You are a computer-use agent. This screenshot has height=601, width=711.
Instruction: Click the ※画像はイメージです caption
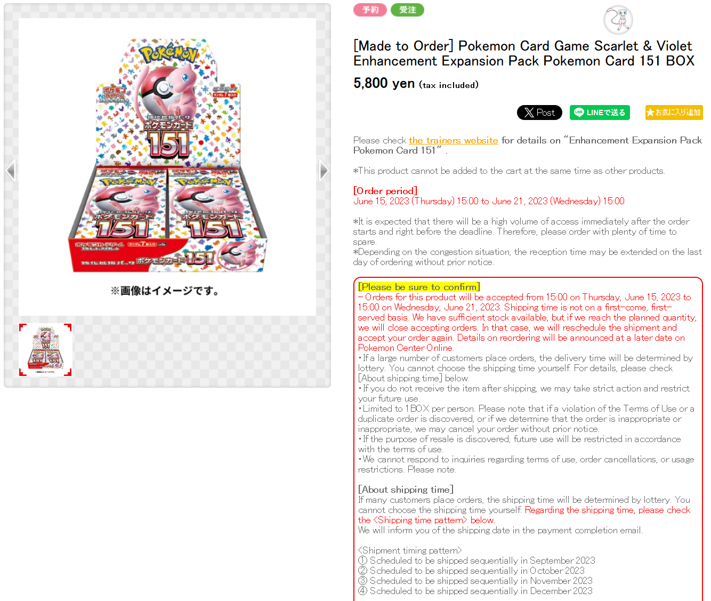[165, 291]
